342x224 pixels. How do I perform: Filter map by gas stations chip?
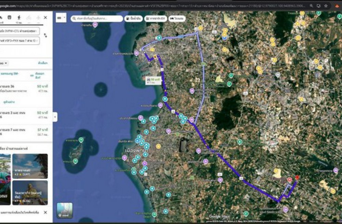(x=134, y=19)
